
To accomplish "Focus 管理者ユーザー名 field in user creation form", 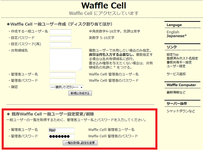I will [63, 75].
